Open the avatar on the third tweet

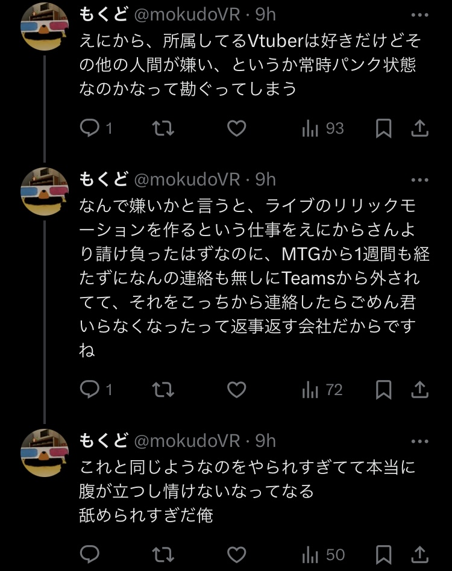click(45, 452)
